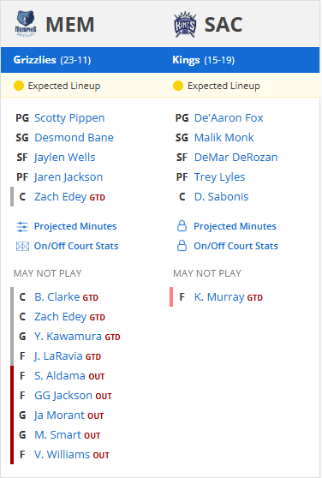The height and width of the screenshot is (478, 322).
Task: Select Zach Edey in the starting lineup
Action: point(60,197)
